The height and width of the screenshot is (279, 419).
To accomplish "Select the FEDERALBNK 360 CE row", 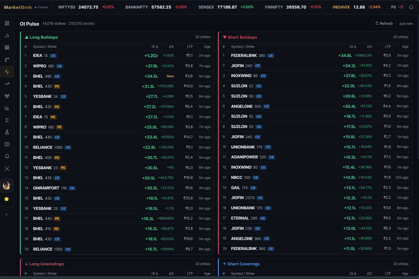I will coord(315,249).
